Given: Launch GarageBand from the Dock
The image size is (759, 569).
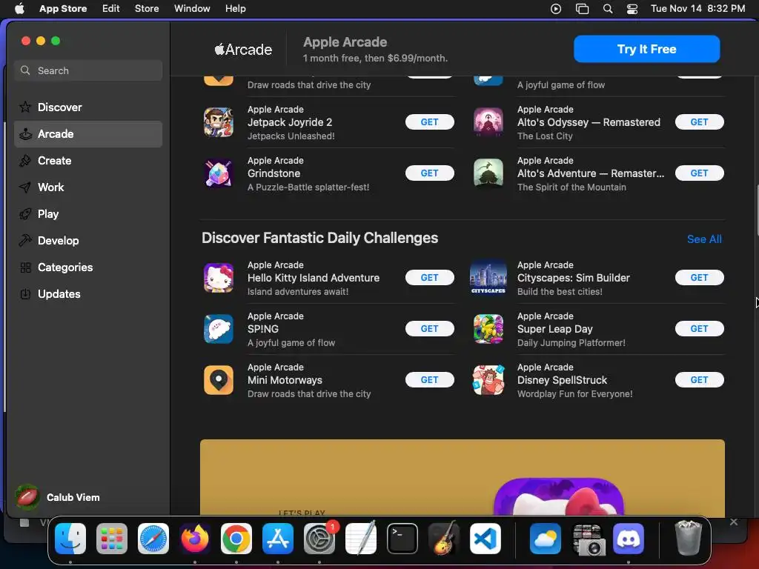Looking at the screenshot, I should (444, 539).
